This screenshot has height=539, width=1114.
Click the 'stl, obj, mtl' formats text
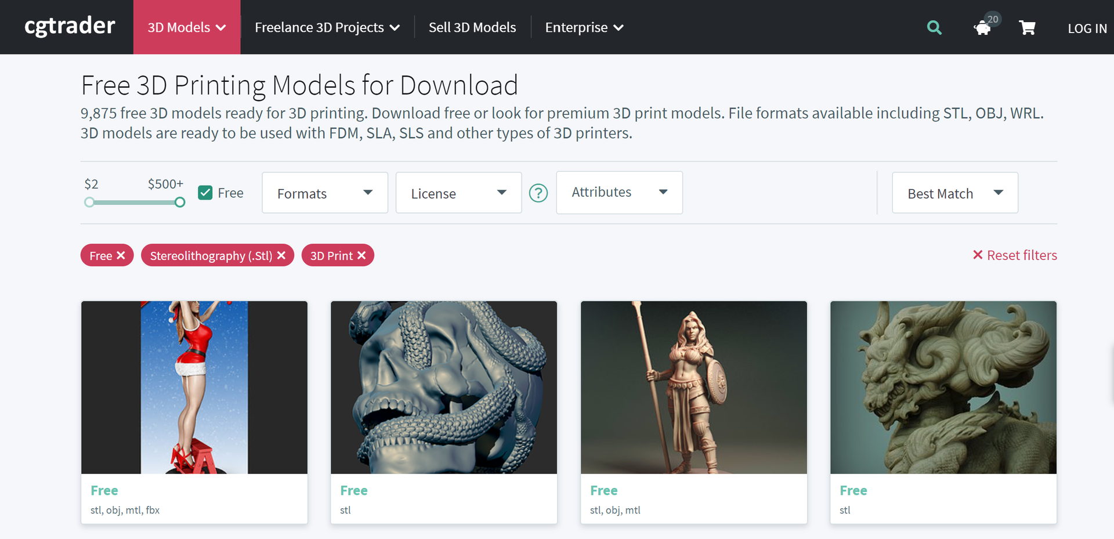coord(615,510)
